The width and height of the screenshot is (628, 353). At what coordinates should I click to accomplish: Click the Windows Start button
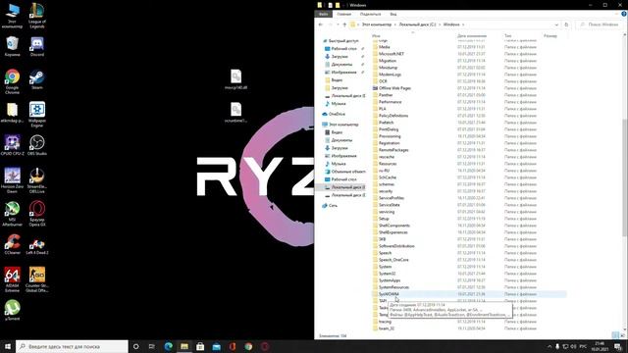[8, 346]
